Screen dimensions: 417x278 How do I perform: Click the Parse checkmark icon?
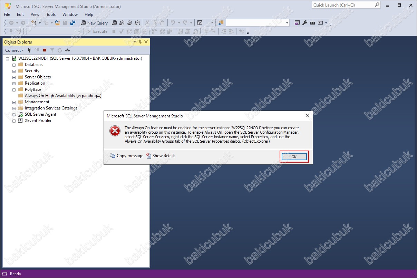click(122, 31)
